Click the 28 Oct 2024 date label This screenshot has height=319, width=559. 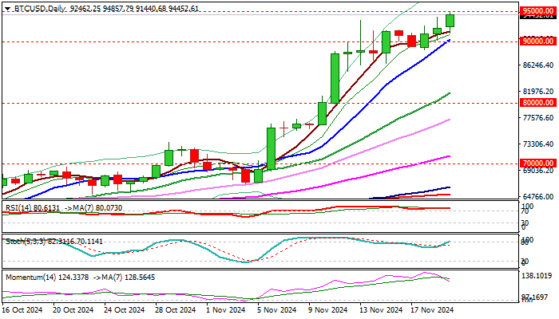click(176, 310)
